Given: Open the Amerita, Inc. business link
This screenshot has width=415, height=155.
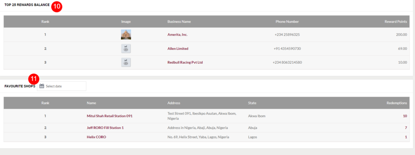Looking at the screenshot, I should (178, 35).
